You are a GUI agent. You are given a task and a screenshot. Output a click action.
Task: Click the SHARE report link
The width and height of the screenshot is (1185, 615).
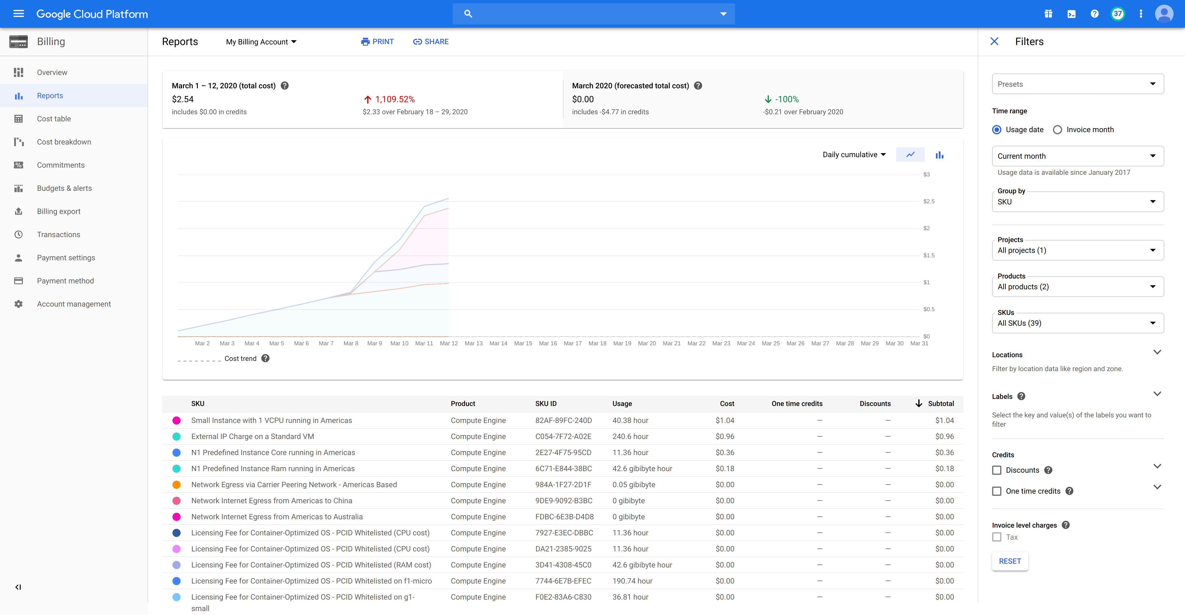(430, 41)
